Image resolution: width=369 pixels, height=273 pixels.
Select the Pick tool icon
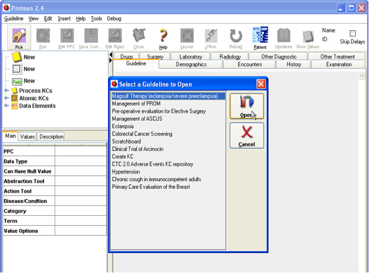19,36
